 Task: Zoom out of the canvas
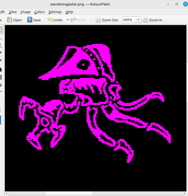(107, 20)
